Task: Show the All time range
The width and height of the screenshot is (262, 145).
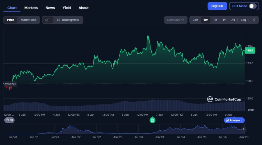Action: [233, 20]
